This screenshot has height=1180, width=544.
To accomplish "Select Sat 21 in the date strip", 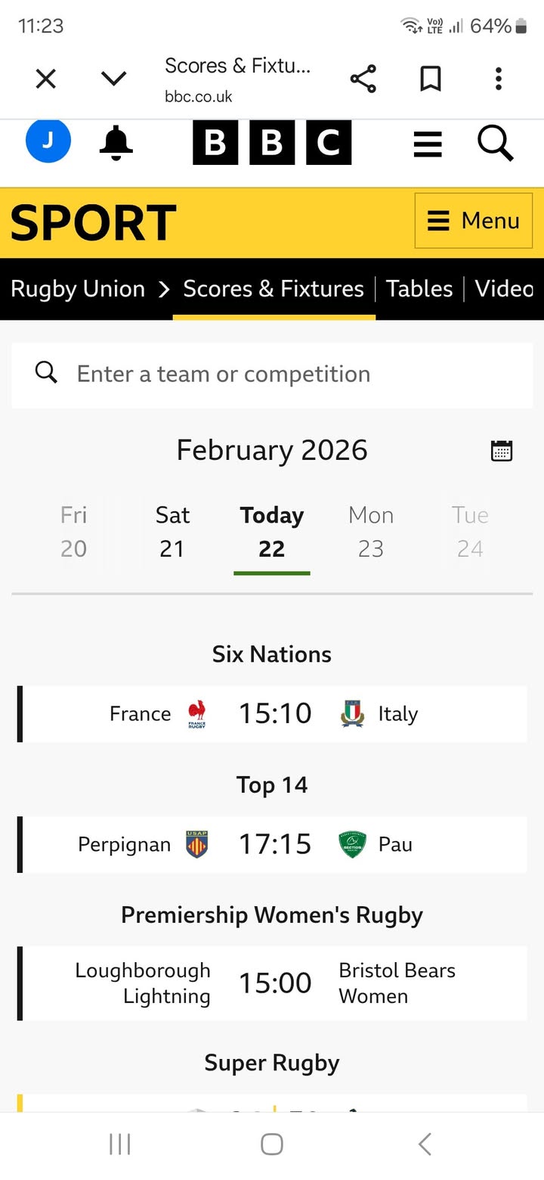I will 172,532.
